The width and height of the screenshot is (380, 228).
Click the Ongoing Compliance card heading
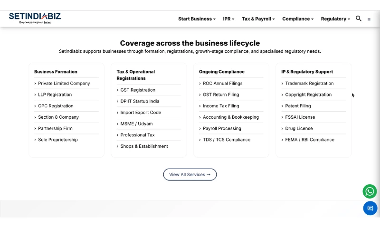(x=222, y=72)
